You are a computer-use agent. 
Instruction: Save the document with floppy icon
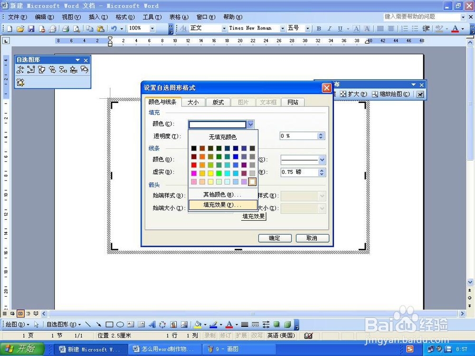click(31, 29)
